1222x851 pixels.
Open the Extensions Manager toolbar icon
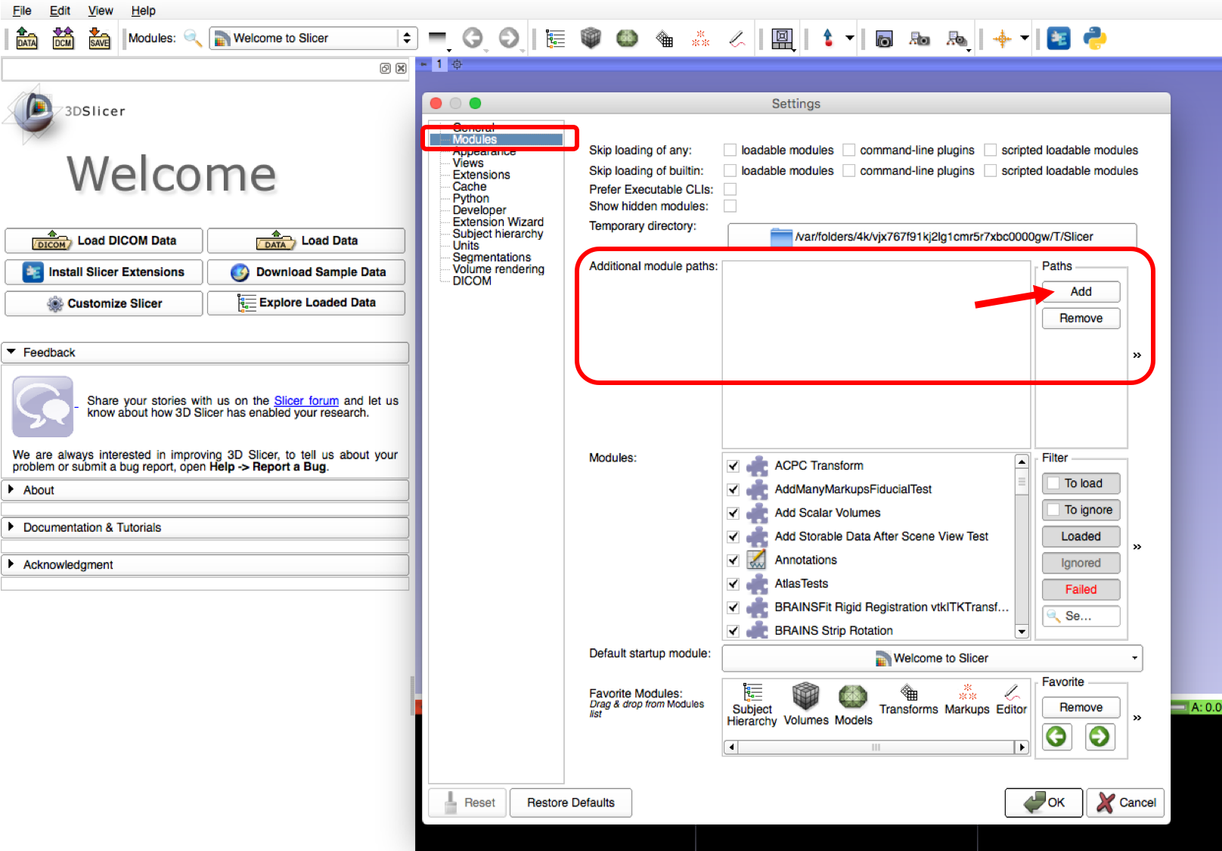[x=1059, y=38]
